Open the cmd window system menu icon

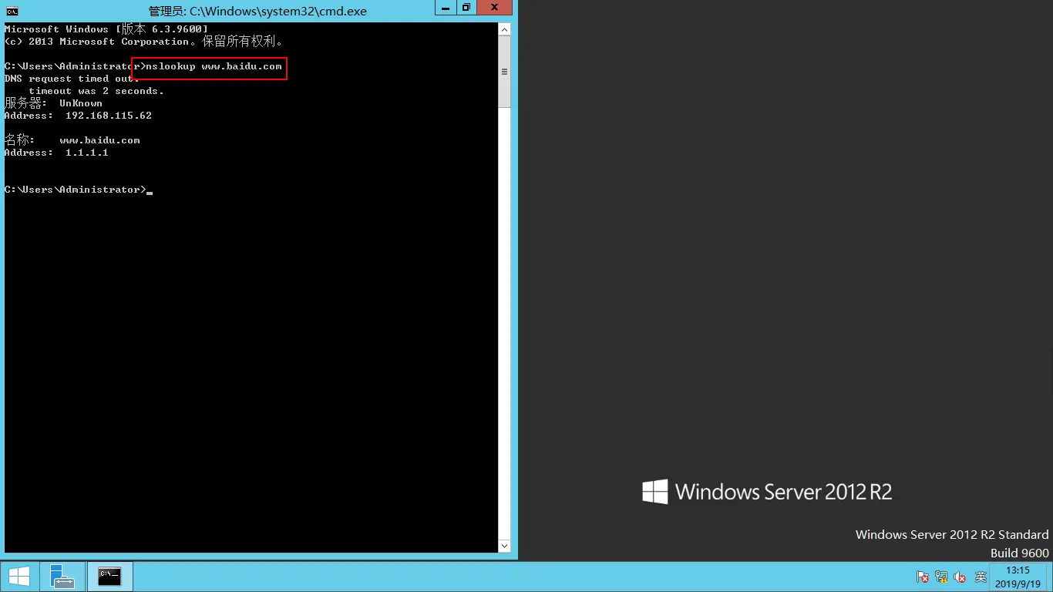[x=12, y=11]
